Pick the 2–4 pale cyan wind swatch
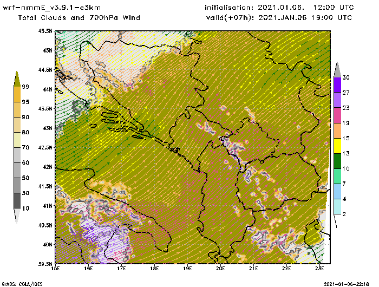The width and height of the screenshot is (379, 287). pyautogui.click(x=337, y=206)
